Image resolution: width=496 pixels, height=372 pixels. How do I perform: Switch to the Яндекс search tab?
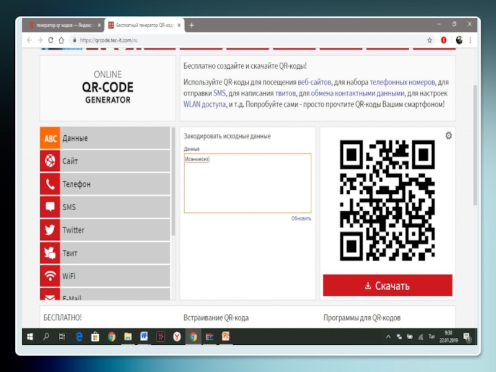tap(62, 25)
